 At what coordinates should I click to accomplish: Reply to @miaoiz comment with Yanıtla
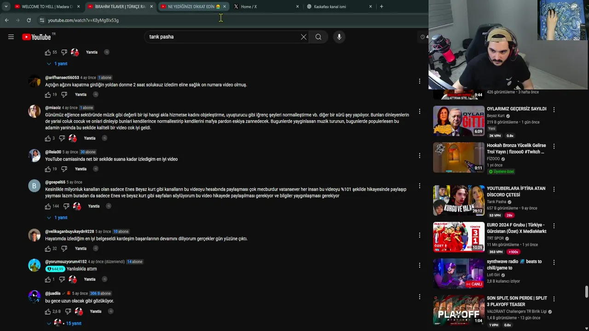pyautogui.click(x=90, y=138)
